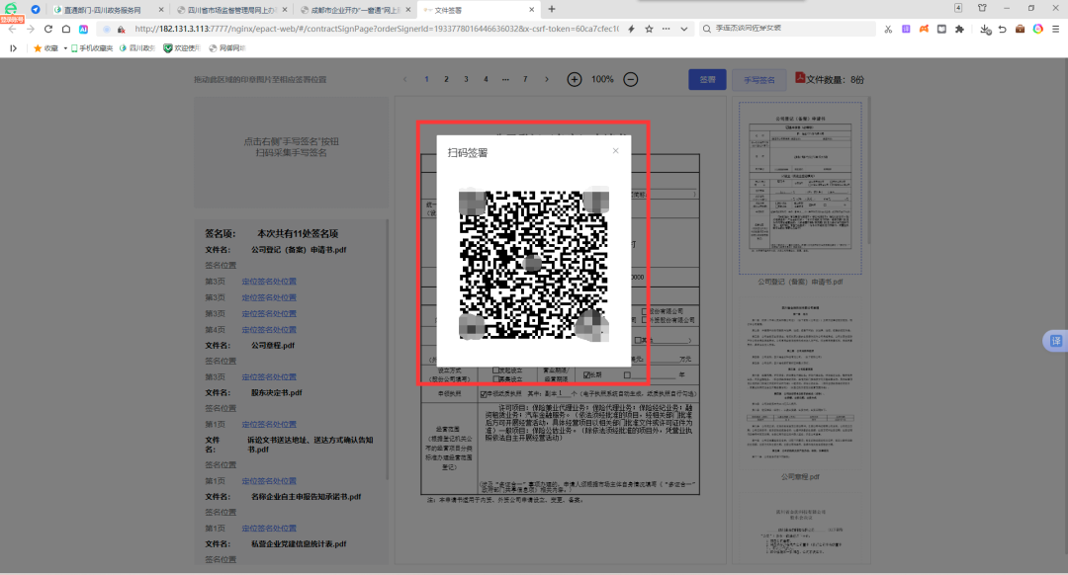Bookmark this page with the star icon

click(649, 30)
